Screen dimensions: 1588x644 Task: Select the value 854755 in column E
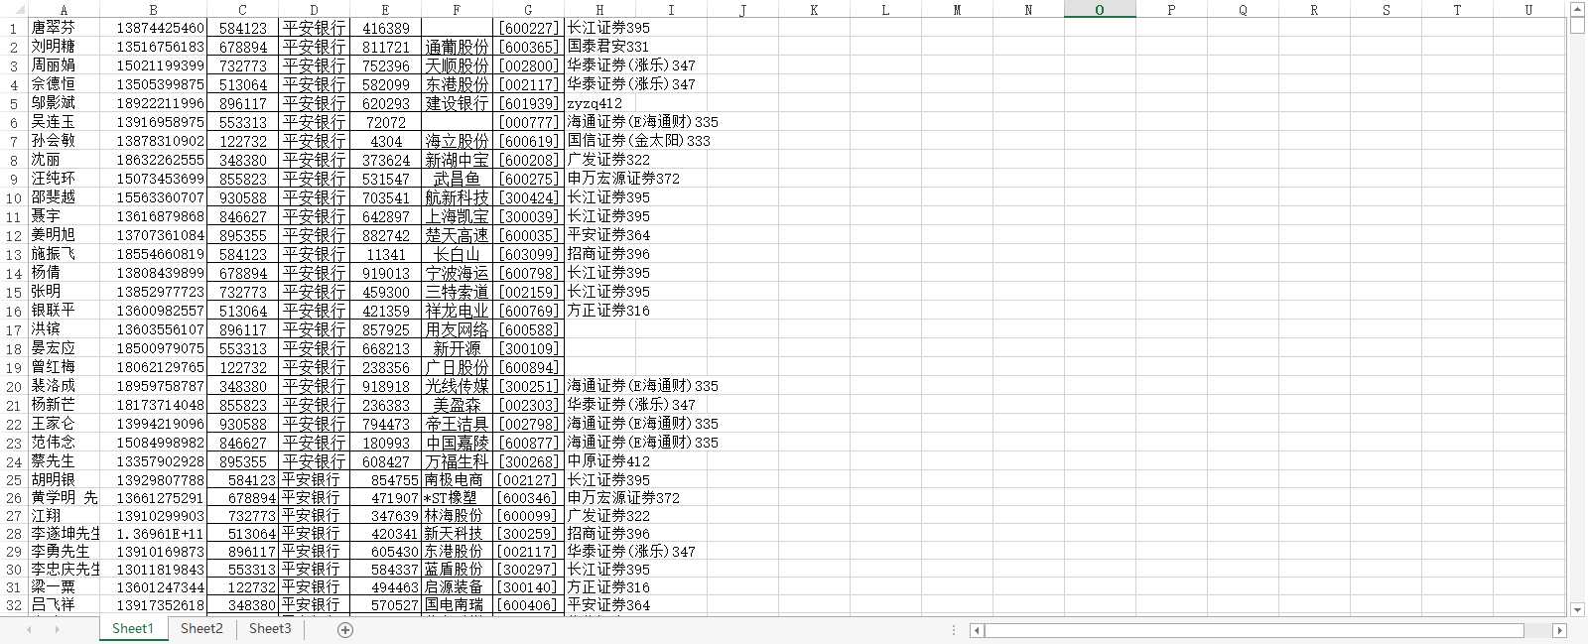point(385,480)
